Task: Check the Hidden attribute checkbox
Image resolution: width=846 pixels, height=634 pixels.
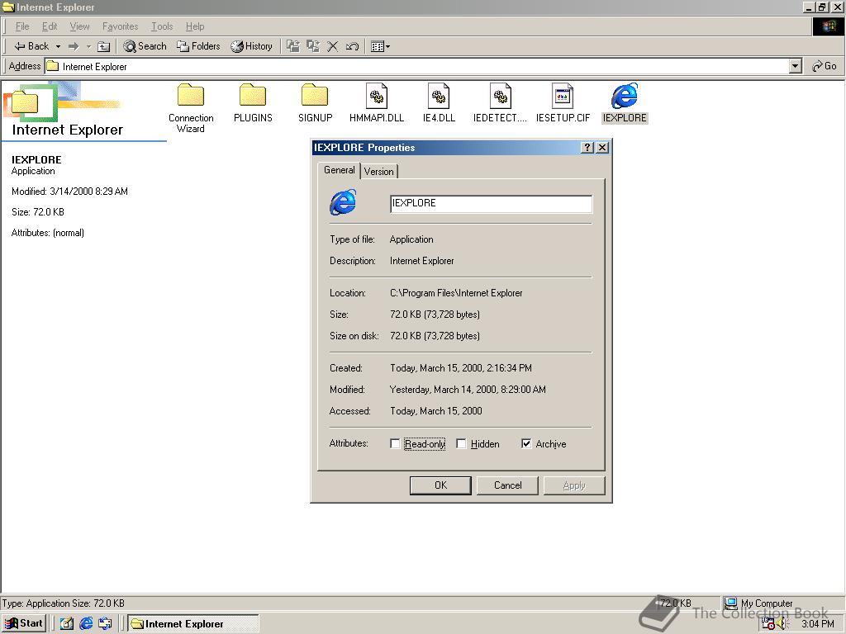Action: pos(461,443)
